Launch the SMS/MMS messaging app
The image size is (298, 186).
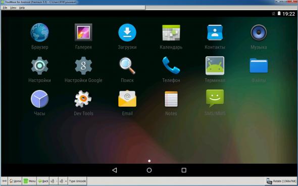point(215,99)
